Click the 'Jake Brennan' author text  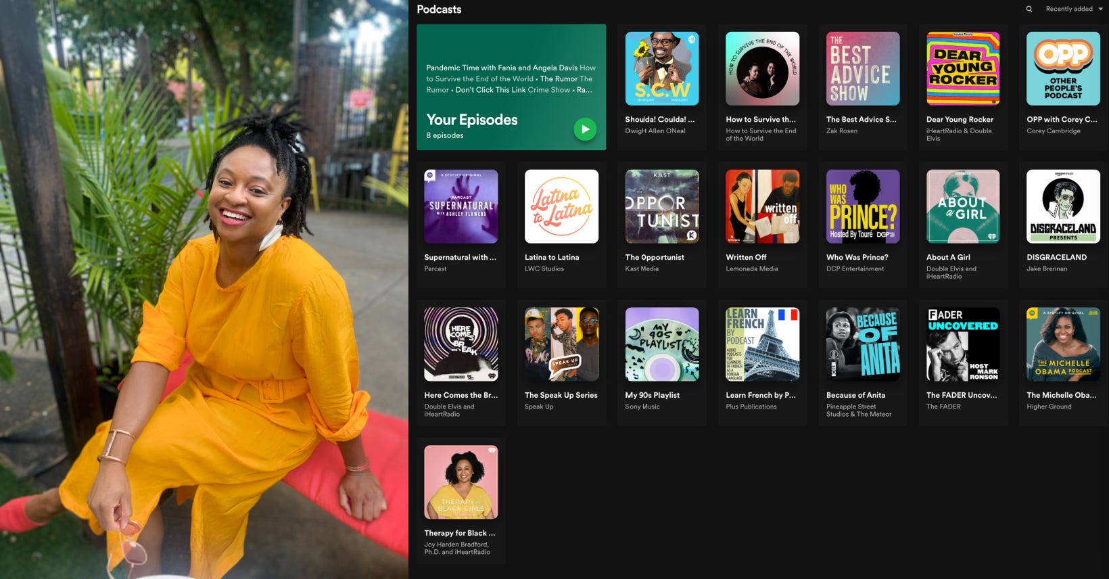[x=1047, y=269]
